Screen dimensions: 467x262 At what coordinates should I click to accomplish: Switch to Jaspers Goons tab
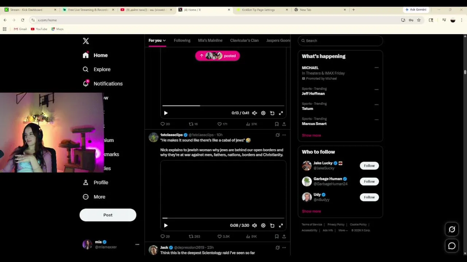pyautogui.click(x=278, y=40)
